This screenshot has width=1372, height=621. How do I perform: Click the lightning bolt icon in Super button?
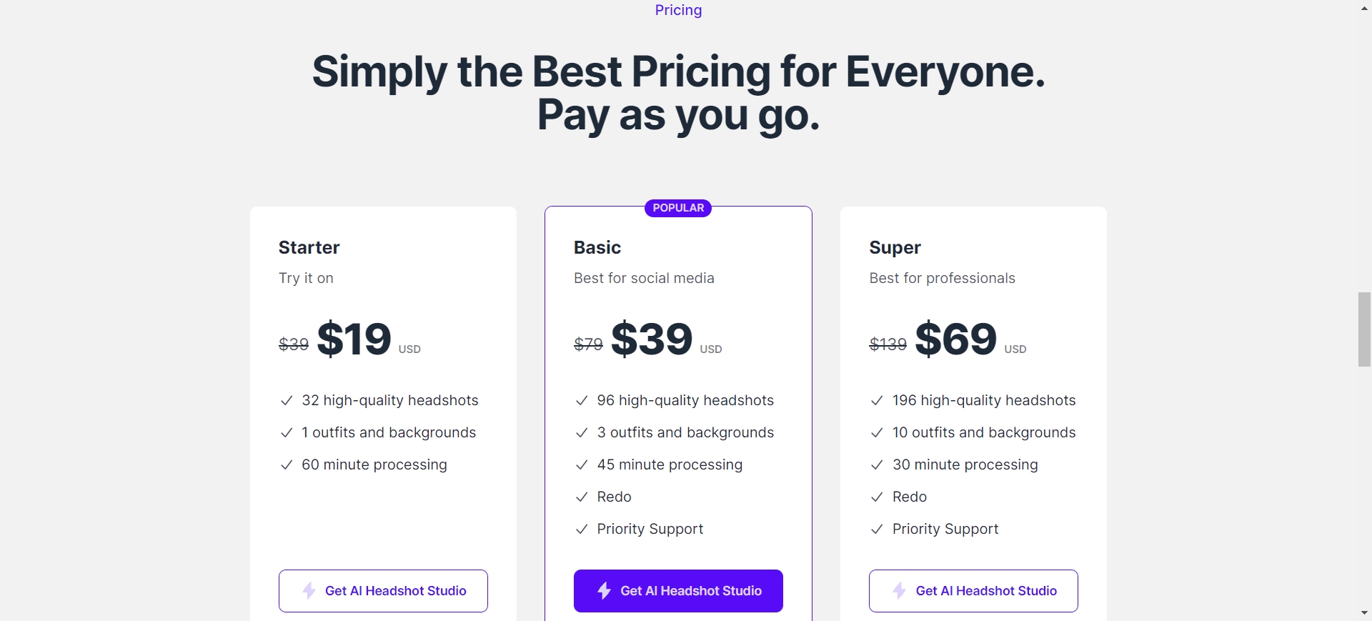click(x=899, y=591)
